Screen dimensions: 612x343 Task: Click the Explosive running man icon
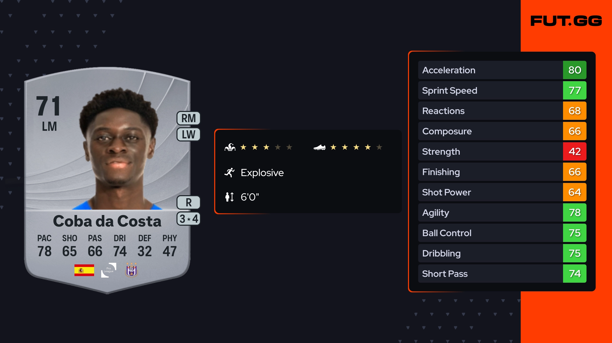[x=229, y=173]
